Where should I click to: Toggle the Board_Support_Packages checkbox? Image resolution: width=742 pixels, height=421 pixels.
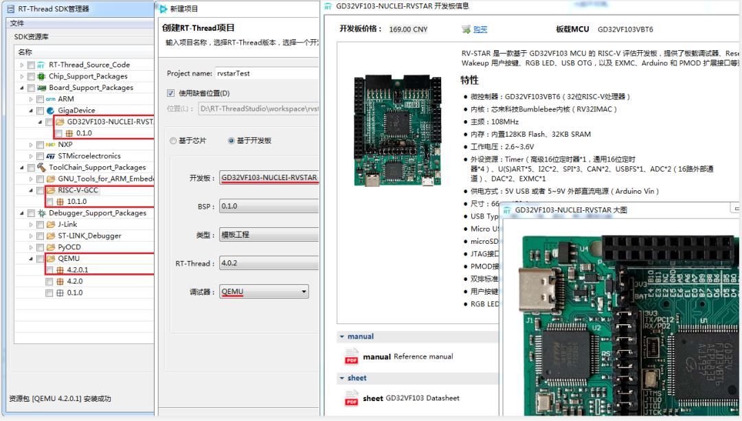(31, 87)
